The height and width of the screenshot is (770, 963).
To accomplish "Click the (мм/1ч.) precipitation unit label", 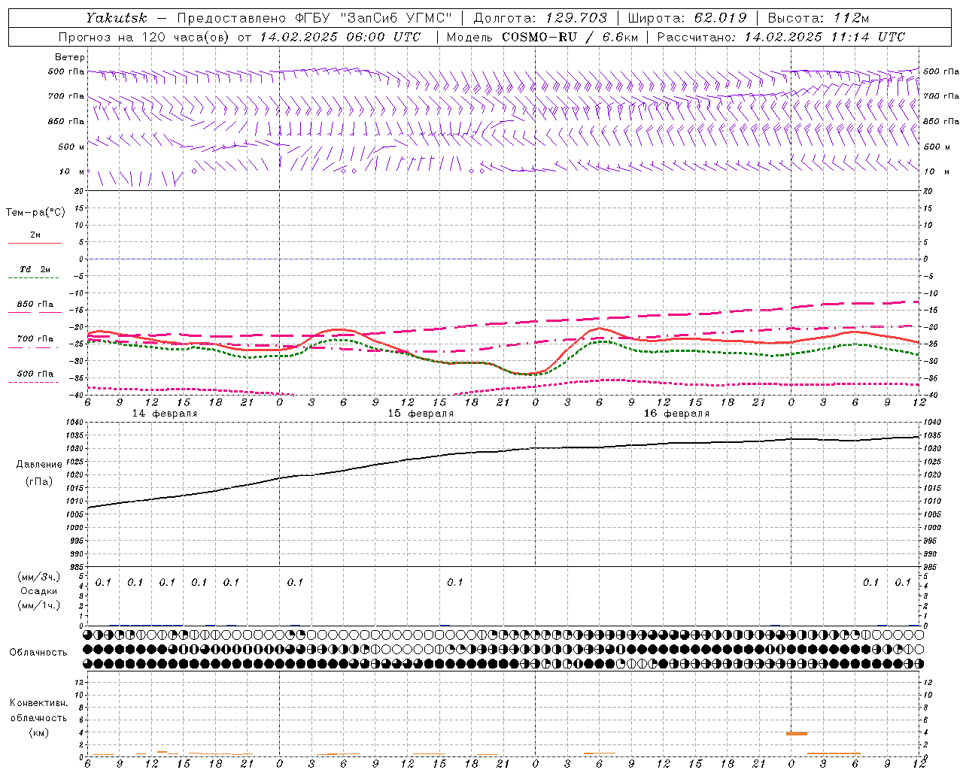I will (39, 605).
